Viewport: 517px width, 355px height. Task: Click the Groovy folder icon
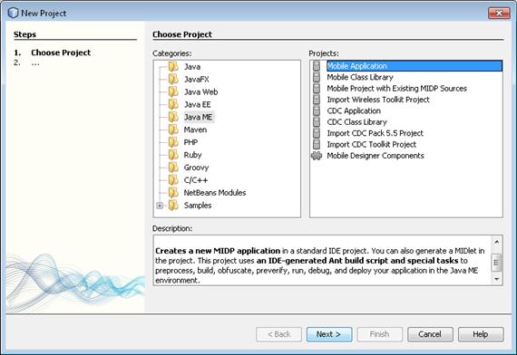click(173, 168)
